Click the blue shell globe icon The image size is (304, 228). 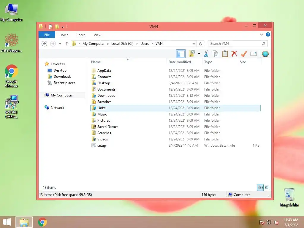click(265, 54)
